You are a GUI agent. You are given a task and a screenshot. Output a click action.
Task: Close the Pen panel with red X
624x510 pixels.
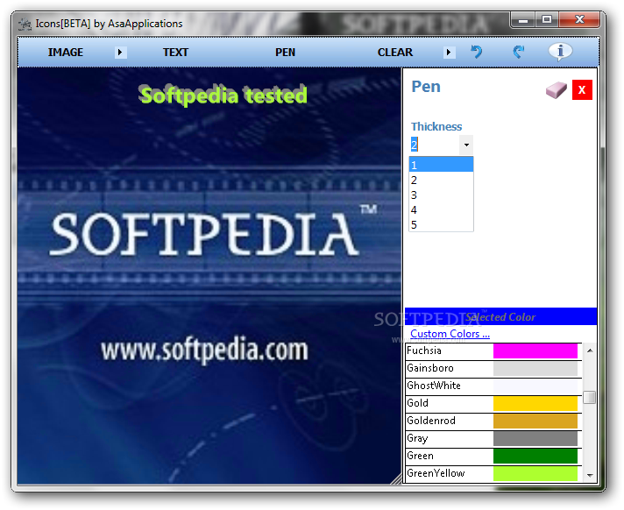(582, 90)
